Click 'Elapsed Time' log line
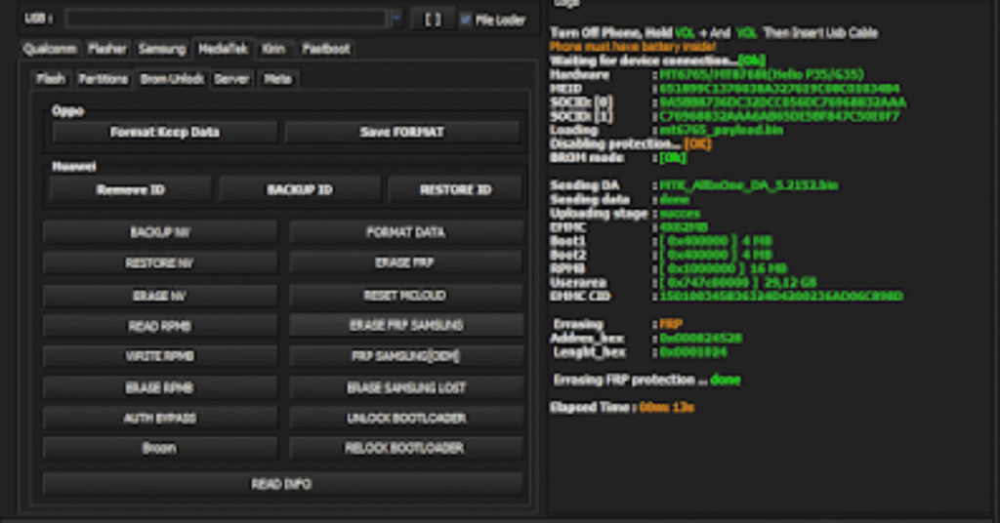 coord(622,407)
